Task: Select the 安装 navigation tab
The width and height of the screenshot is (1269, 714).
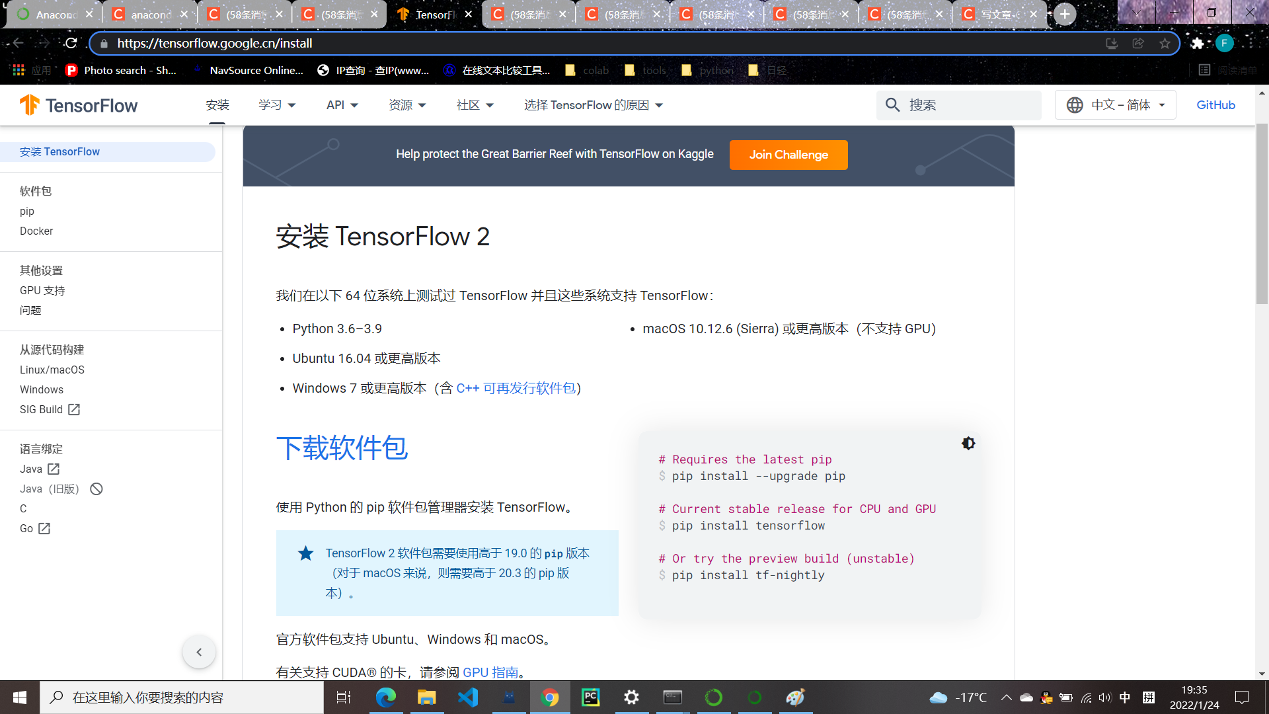Action: point(217,105)
